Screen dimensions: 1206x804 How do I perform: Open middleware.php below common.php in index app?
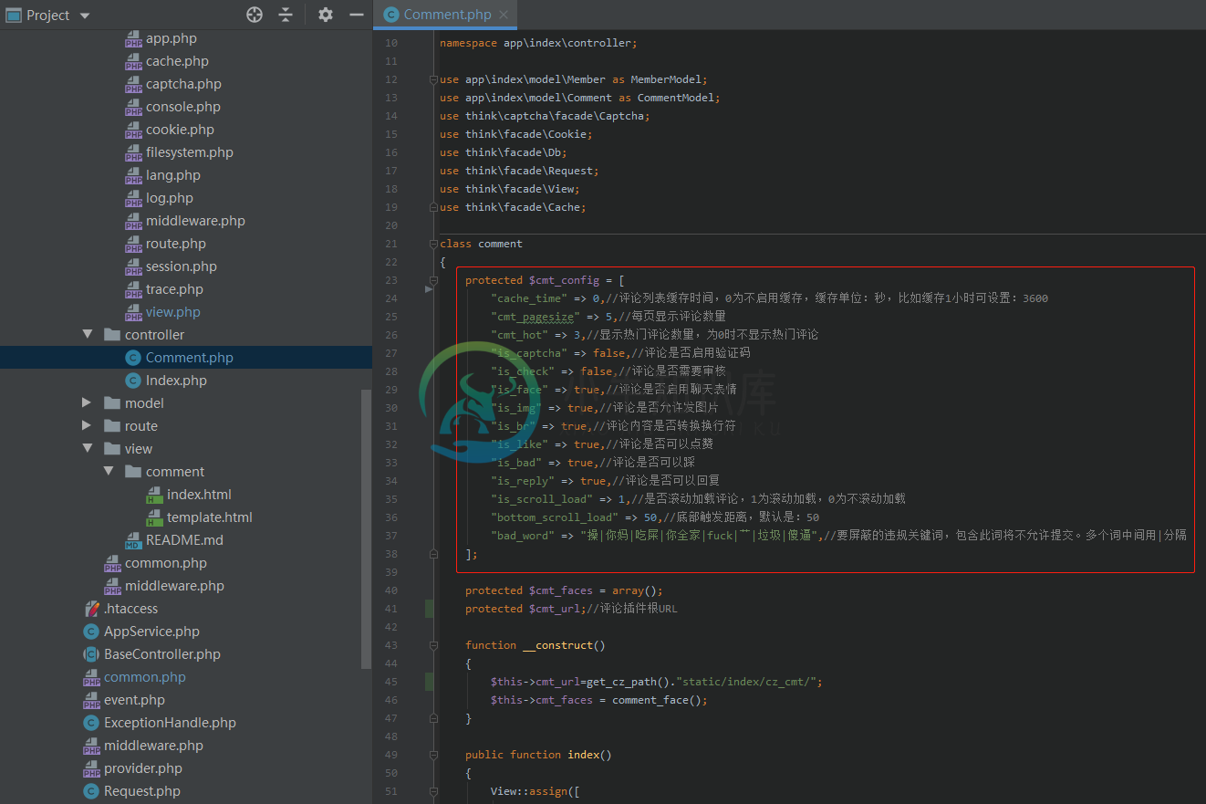coord(174,586)
